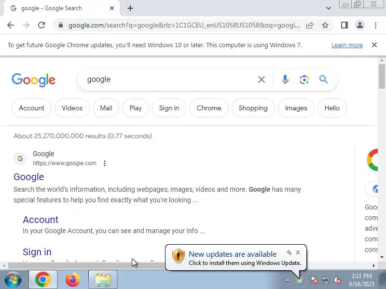Image resolution: width=386 pixels, height=289 pixels.
Task: Open Windows Explorer from taskbar
Action: coord(103,279)
